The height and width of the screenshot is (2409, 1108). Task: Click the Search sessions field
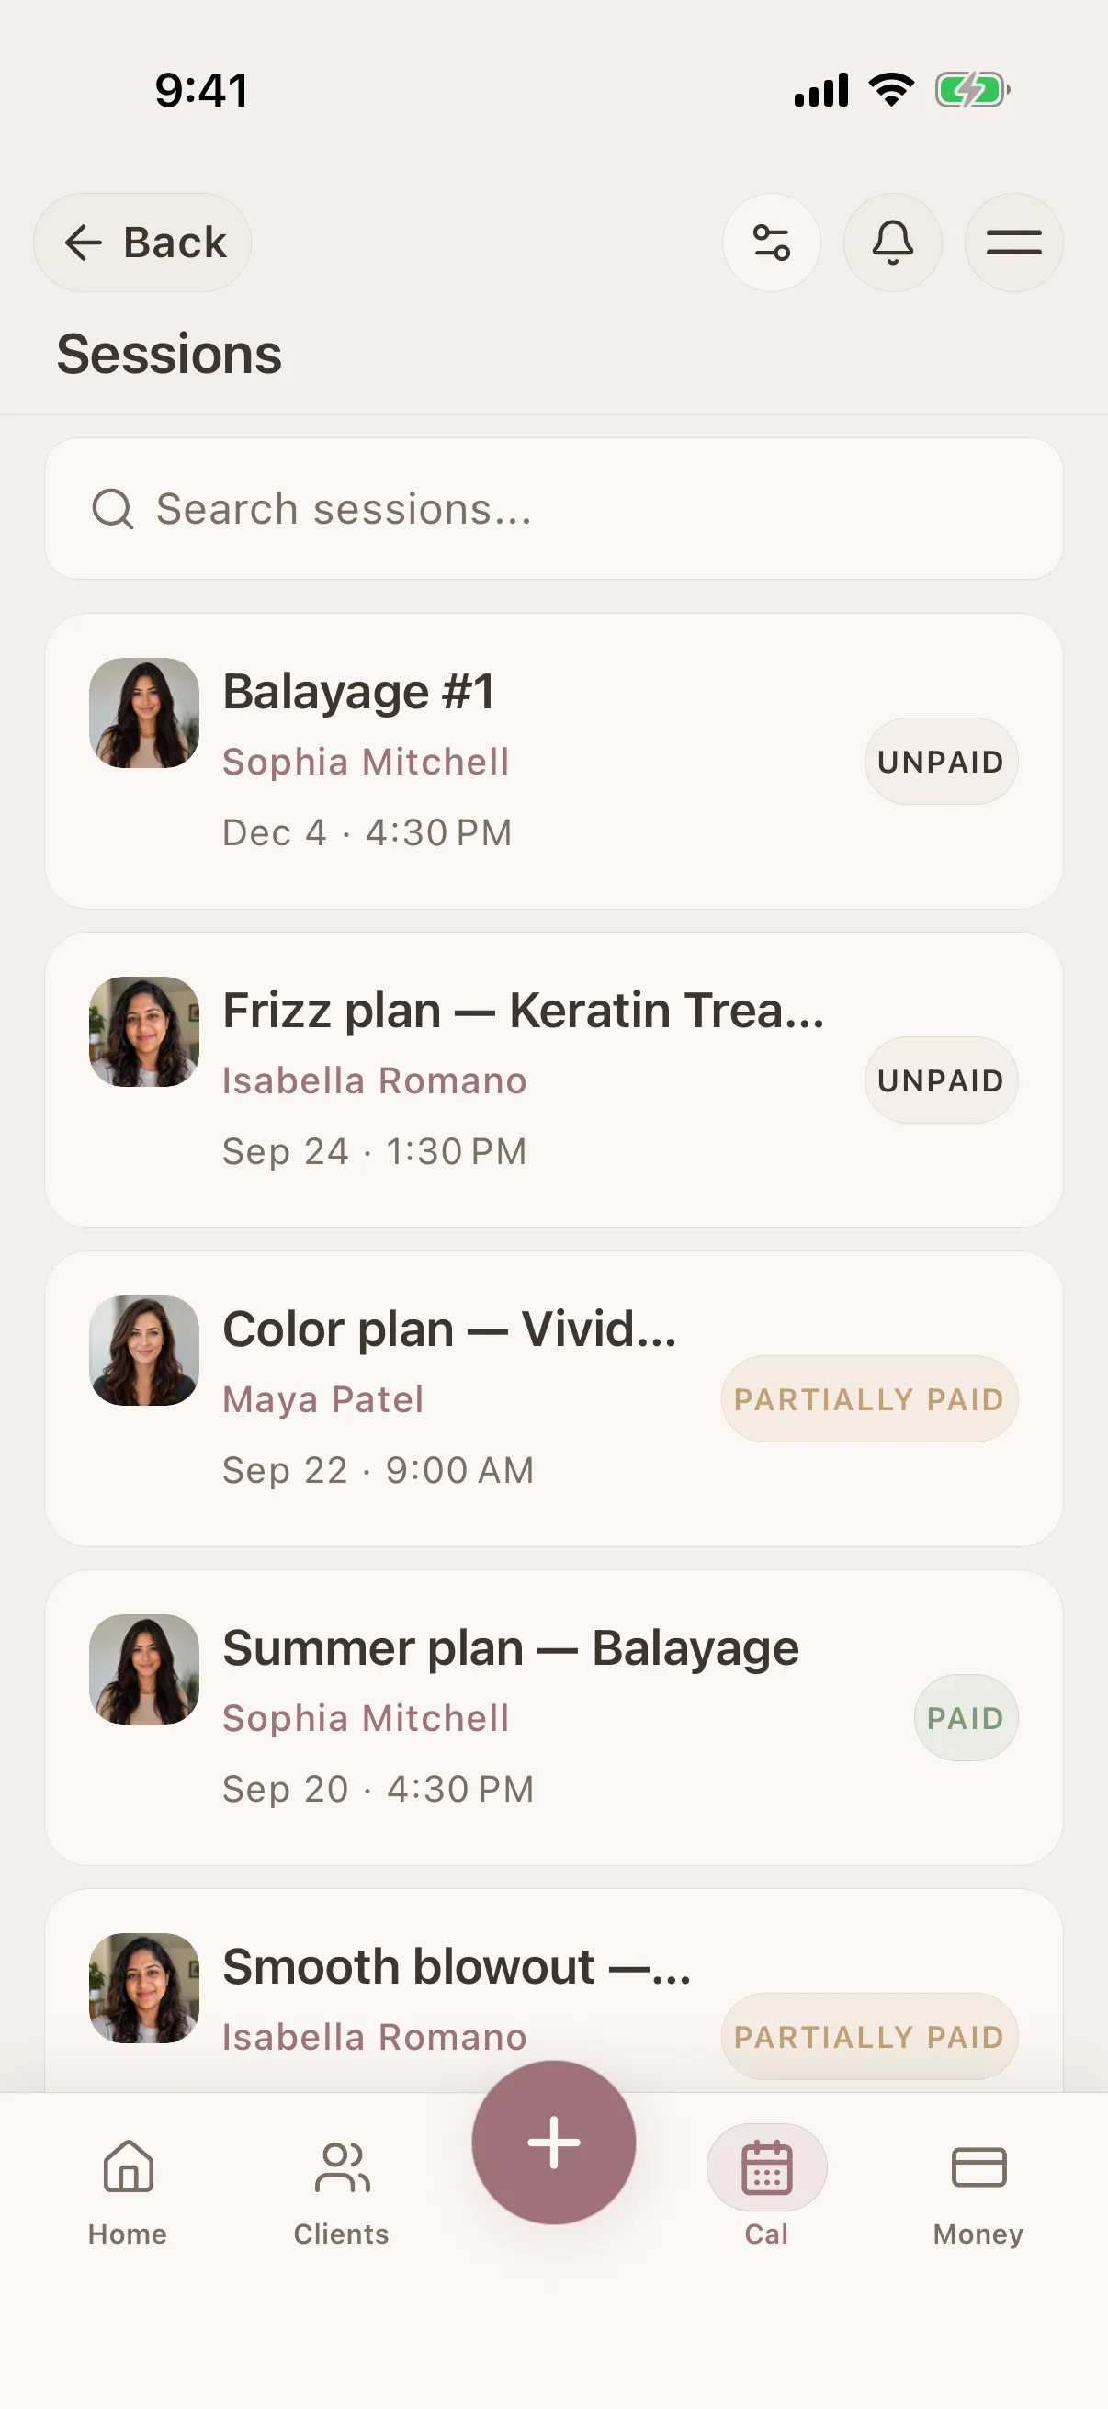click(x=553, y=509)
